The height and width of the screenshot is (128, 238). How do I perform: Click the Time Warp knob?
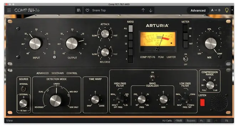coord(95,100)
